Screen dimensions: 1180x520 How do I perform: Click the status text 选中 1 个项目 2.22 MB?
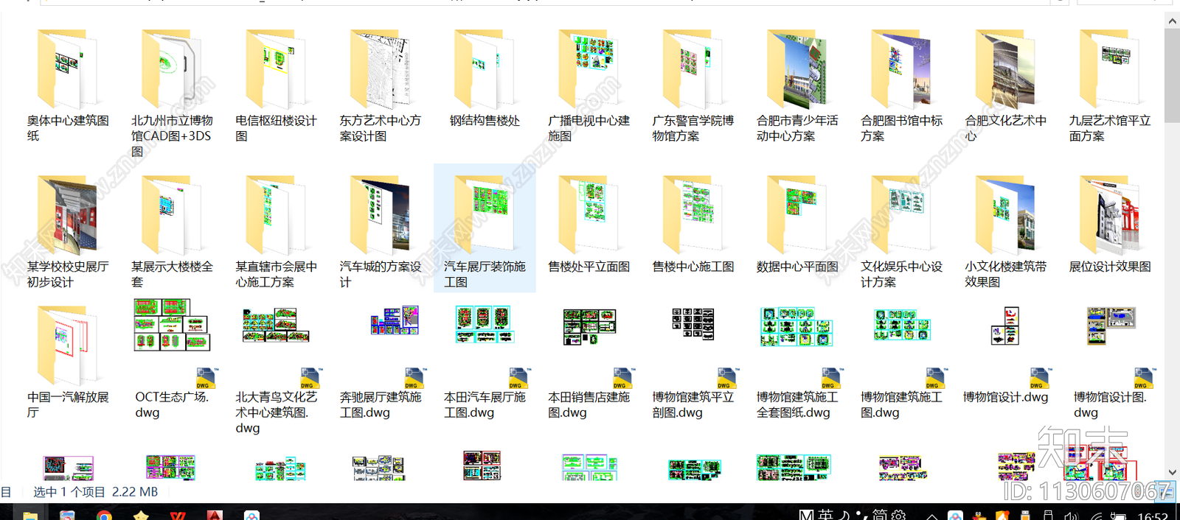95,492
